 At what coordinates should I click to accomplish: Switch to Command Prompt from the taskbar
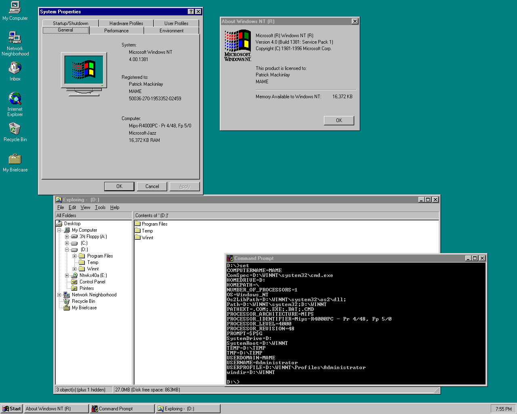click(x=122, y=409)
